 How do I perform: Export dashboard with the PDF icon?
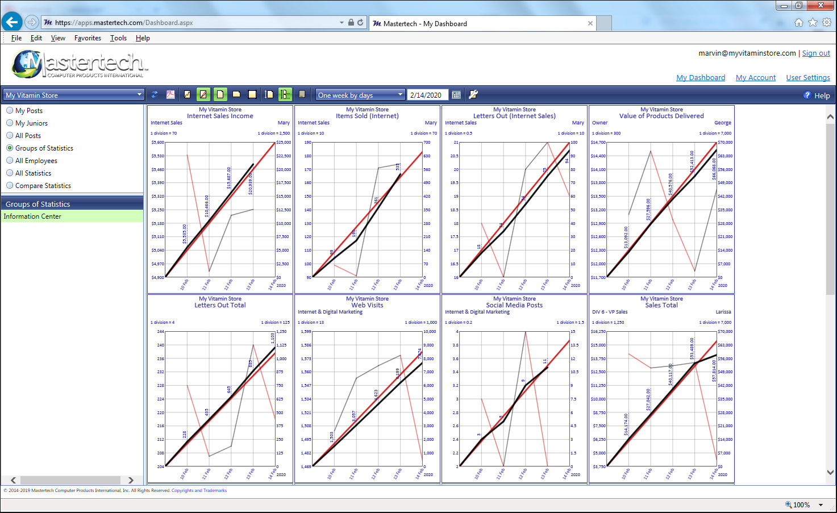tap(170, 95)
